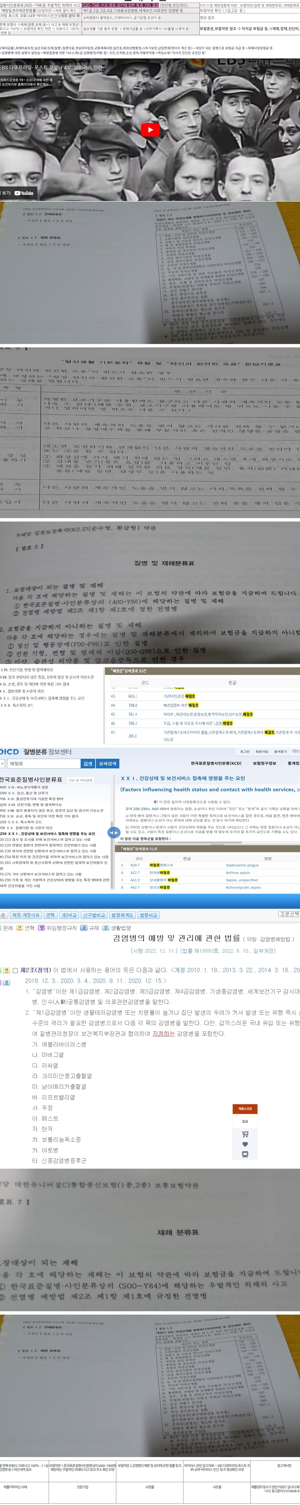
Task: Click the shopping cart icon in the floating widget
Action: click(x=245, y=1134)
